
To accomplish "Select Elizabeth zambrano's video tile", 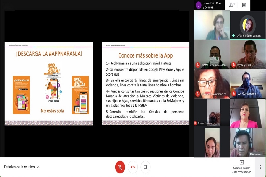I will pos(212,84).
